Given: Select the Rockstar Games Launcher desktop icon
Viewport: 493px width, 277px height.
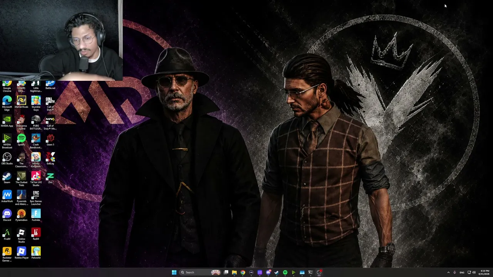Looking at the screenshot, I should pyautogui.click(x=7, y=254).
